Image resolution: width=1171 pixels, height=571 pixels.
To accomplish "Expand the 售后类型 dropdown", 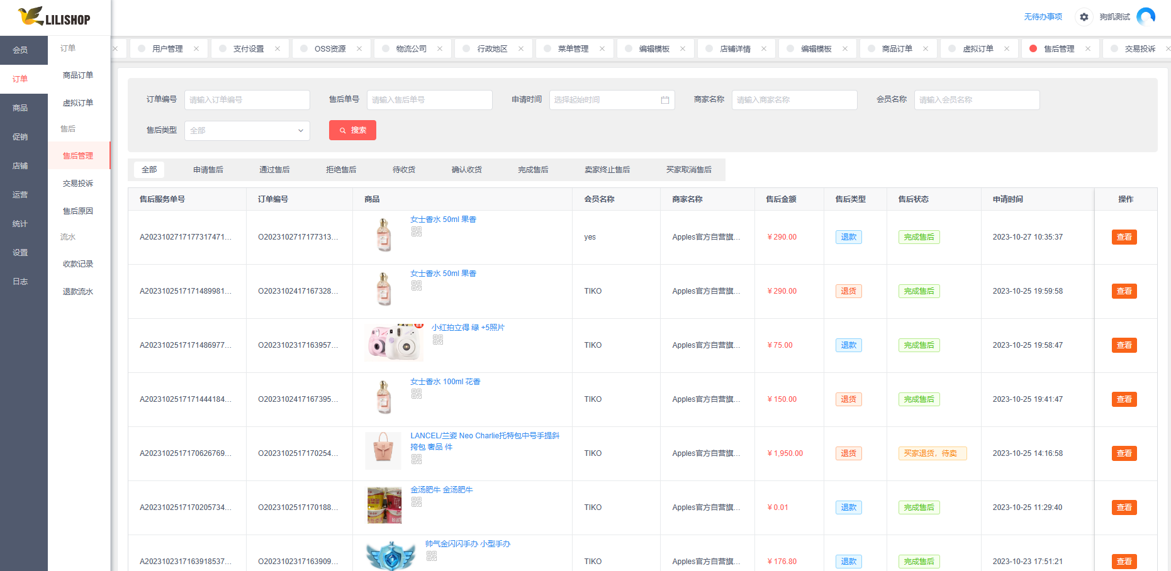I will coord(247,130).
